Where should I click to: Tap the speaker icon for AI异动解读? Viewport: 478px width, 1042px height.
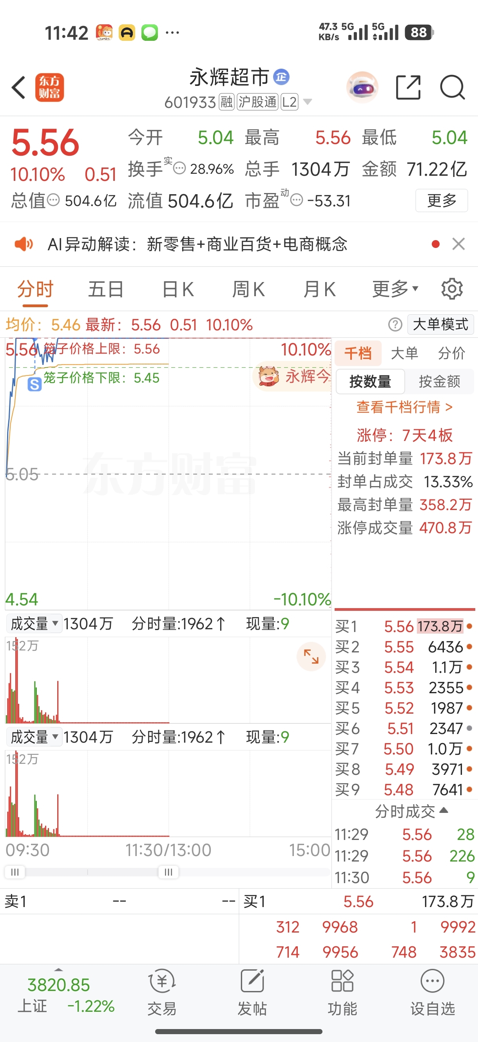tap(24, 244)
